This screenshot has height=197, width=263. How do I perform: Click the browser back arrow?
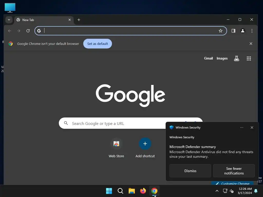(x=10, y=31)
